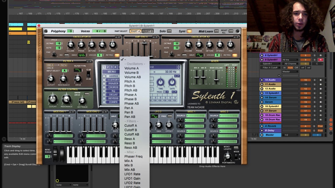Toggle the Sync switch
335x188 pixels.
point(189,31)
